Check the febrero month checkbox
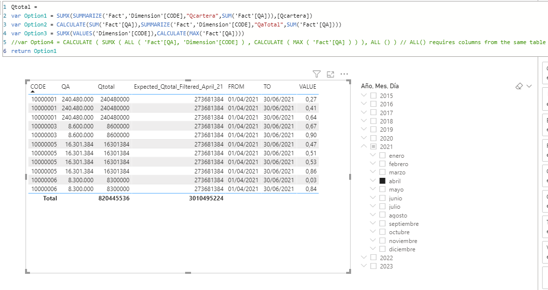This screenshot has width=548, height=290. click(383, 164)
